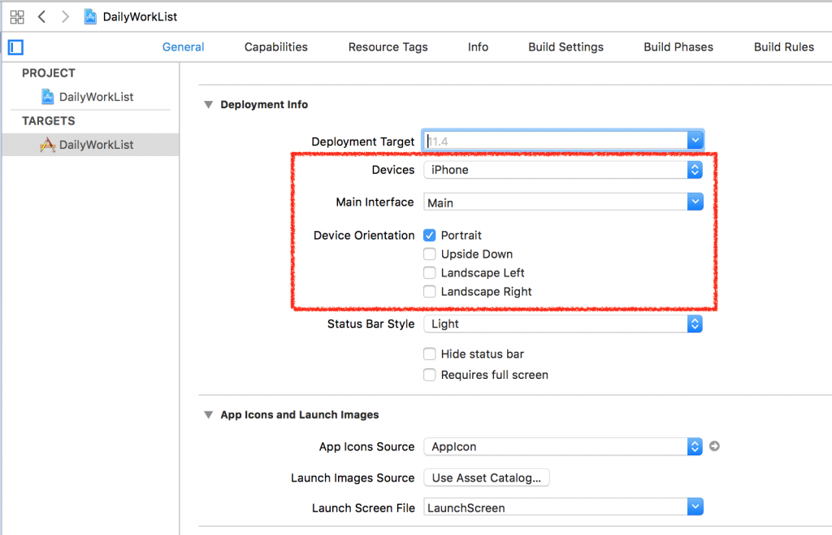Enable Requires full screen checkbox

click(x=430, y=375)
